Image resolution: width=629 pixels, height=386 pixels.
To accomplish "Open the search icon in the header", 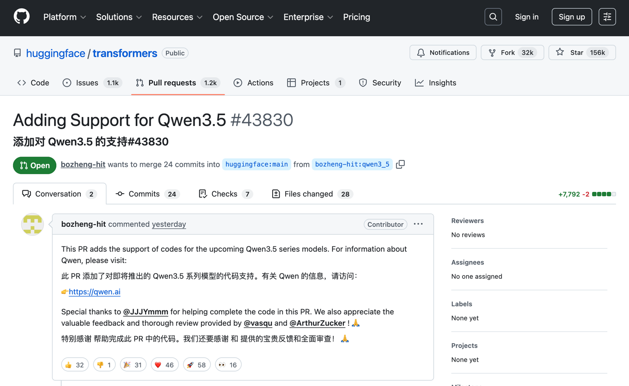I will click(493, 17).
